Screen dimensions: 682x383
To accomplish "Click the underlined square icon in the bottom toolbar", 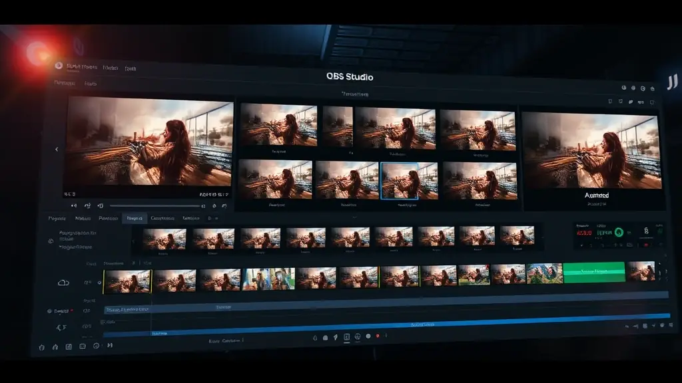I will pyautogui.click(x=346, y=337).
